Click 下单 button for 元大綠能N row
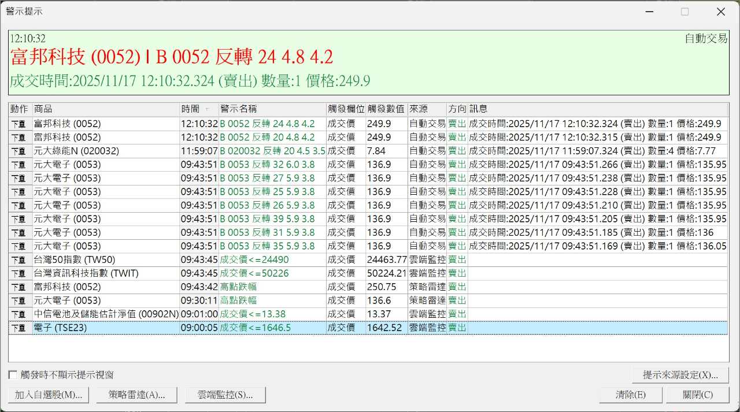Image resolution: width=740 pixels, height=412 pixels. pyautogui.click(x=20, y=151)
